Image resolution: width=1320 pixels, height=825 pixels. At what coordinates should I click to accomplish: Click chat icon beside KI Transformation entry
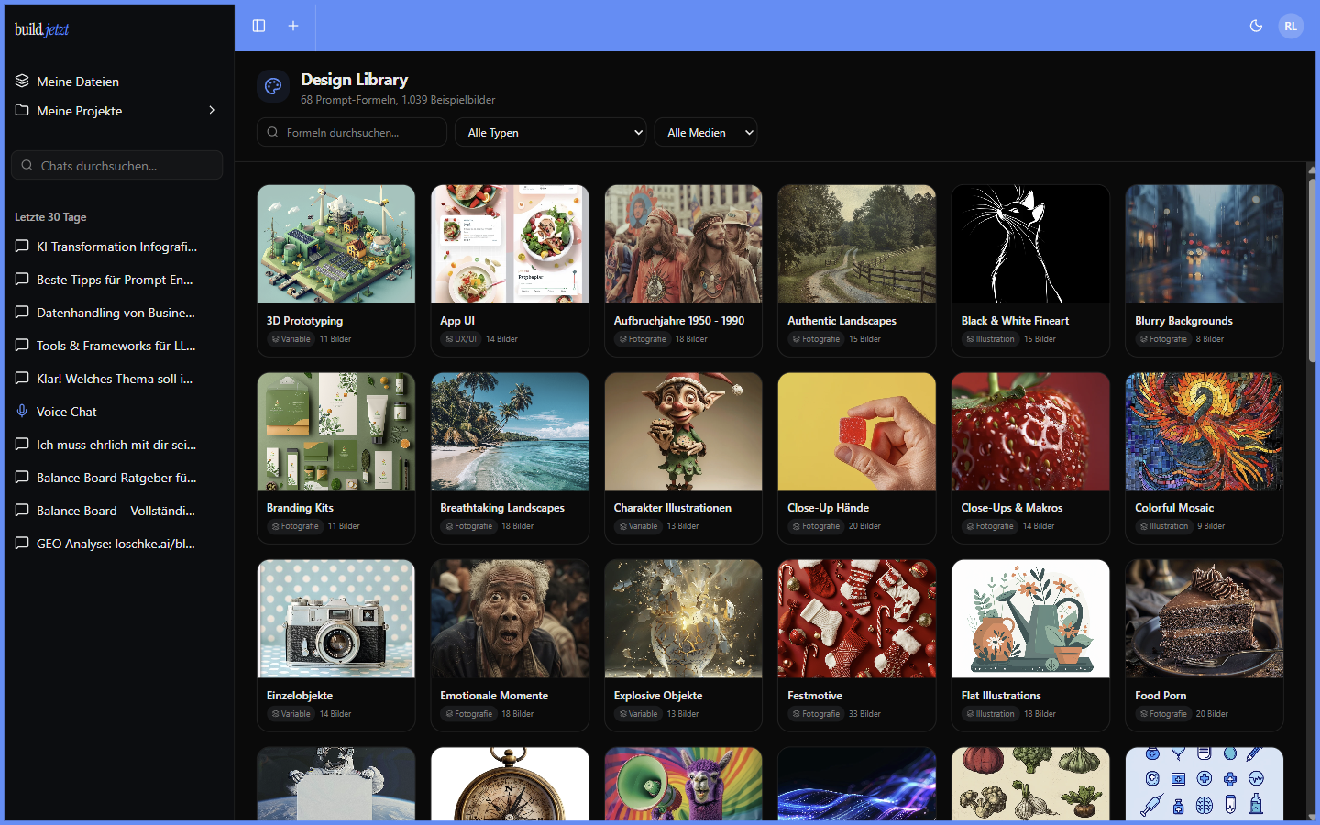pyautogui.click(x=22, y=246)
